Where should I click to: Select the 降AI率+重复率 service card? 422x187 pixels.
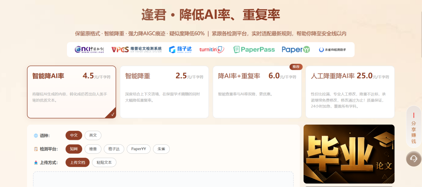tap(257, 92)
